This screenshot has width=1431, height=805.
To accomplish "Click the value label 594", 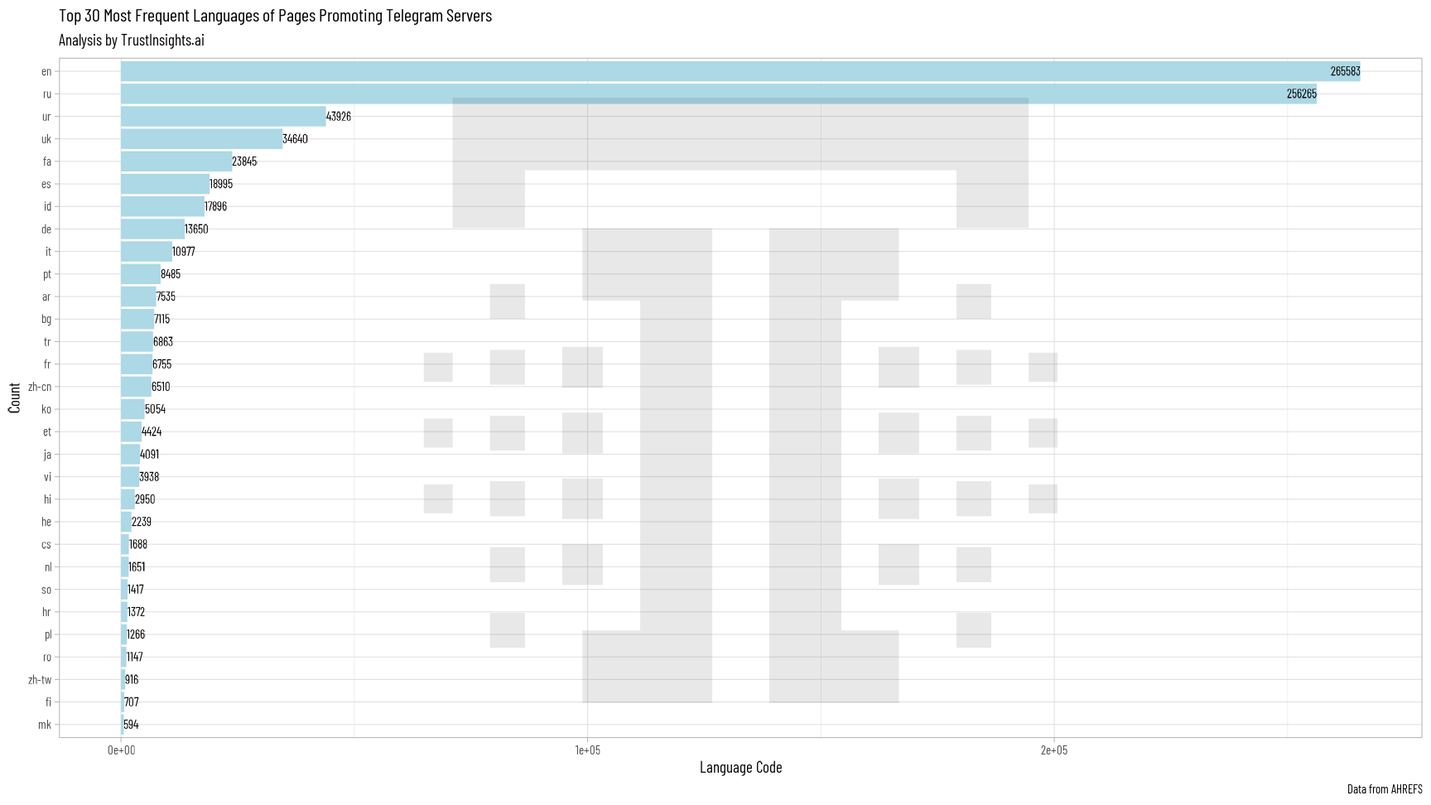I will [131, 724].
